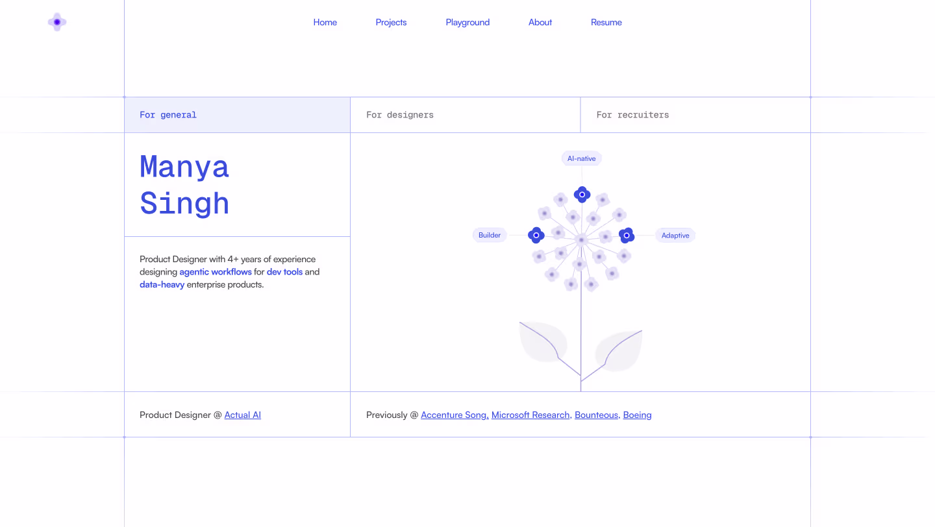Navigate to Playground

point(467,22)
